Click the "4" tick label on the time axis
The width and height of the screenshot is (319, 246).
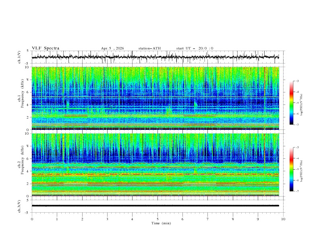[132, 219]
